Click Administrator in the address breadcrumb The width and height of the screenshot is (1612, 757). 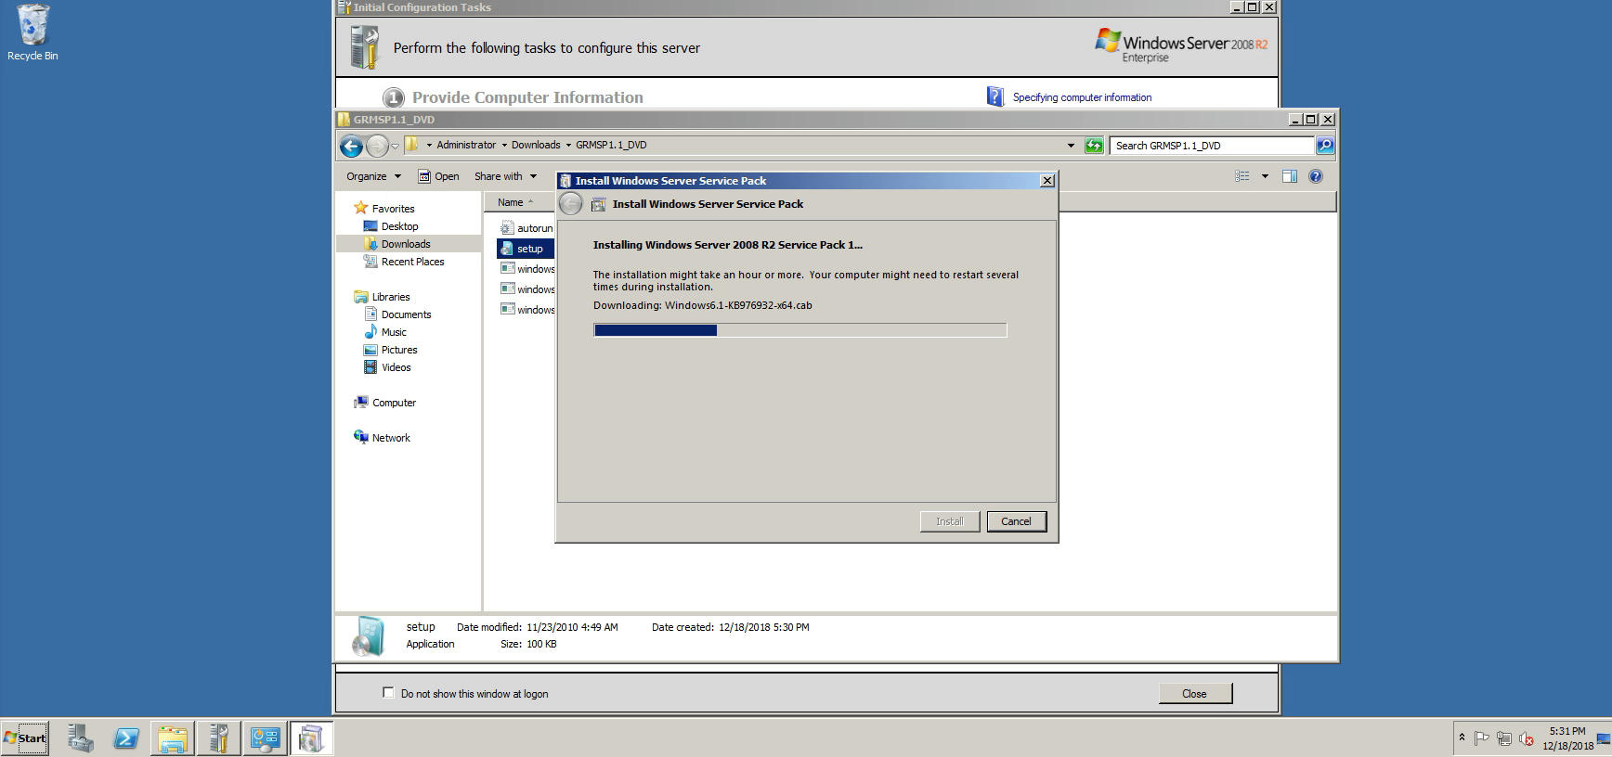(466, 145)
